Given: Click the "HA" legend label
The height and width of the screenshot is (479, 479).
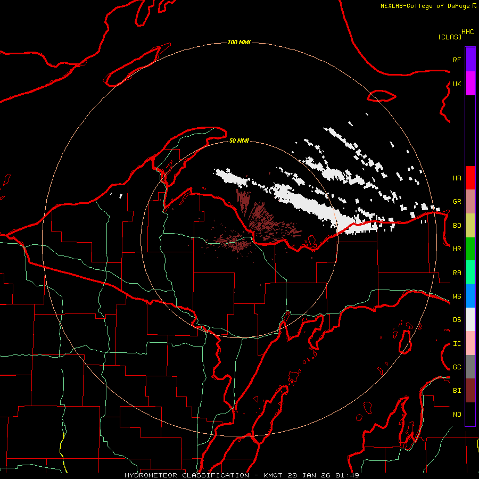Looking at the screenshot, I should coord(457,178).
